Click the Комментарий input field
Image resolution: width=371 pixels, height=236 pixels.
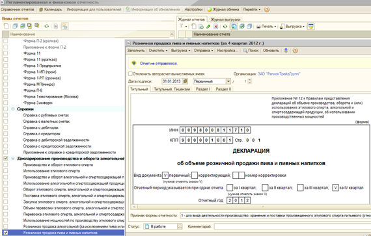(x=292, y=226)
